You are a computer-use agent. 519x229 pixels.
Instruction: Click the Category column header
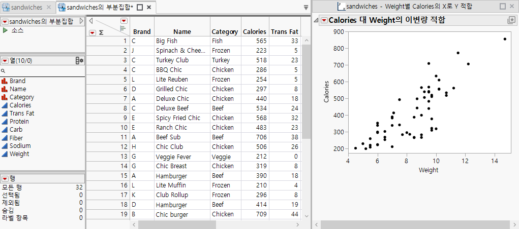(225, 32)
